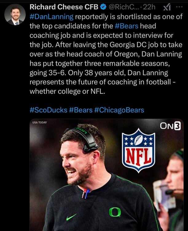Click the ON3 logo on the image
Screen dimensions: 188x231
pyautogui.click(x=170, y=126)
